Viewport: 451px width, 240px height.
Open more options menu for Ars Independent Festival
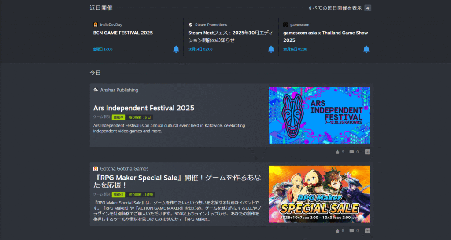(x=368, y=152)
